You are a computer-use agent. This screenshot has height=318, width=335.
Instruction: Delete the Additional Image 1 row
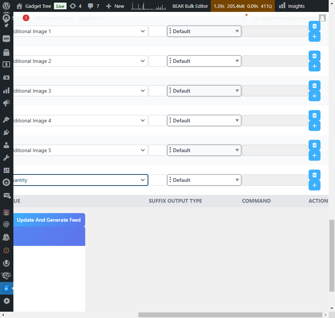pos(315,26)
